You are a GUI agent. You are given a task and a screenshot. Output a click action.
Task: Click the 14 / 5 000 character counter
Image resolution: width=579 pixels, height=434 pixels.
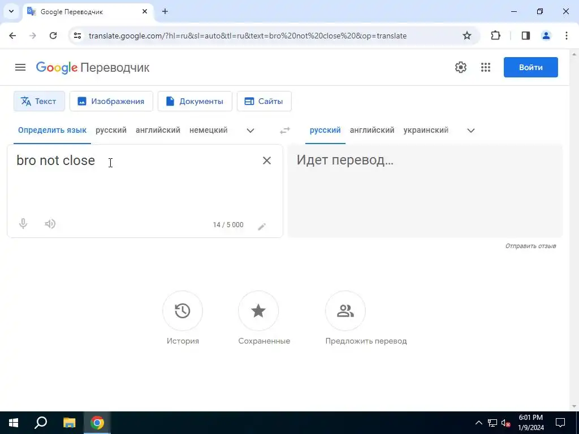pyautogui.click(x=228, y=225)
